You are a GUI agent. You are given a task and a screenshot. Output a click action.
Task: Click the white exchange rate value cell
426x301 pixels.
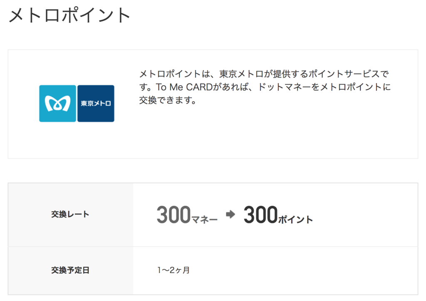[x=275, y=215]
